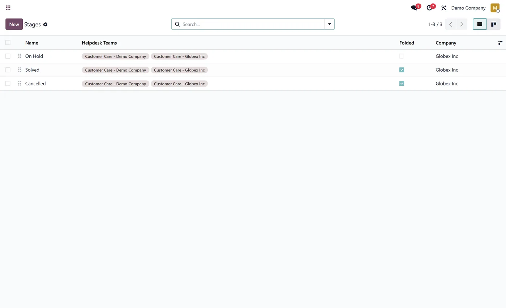Viewport: 506px width, 308px height.
Task: Click Globex Inc company in On Hold row
Action: click(x=447, y=56)
